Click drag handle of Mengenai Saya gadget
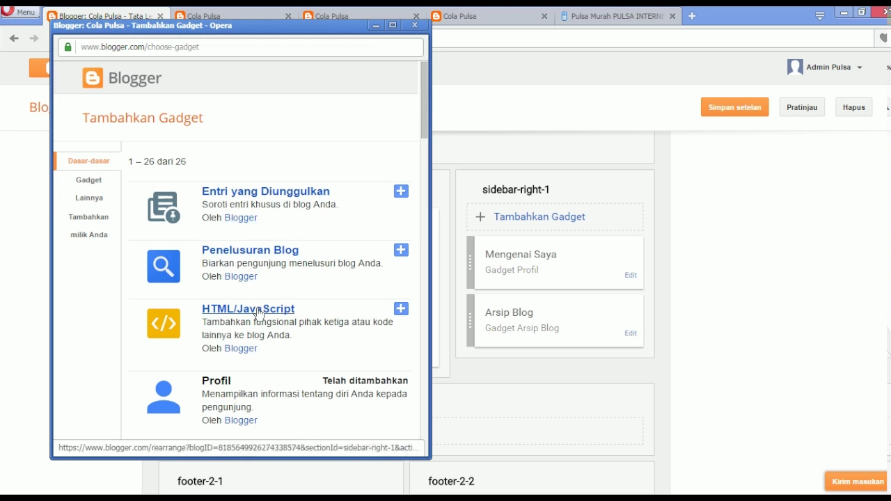The height and width of the screenshot is (501, 891). (471, 263)
